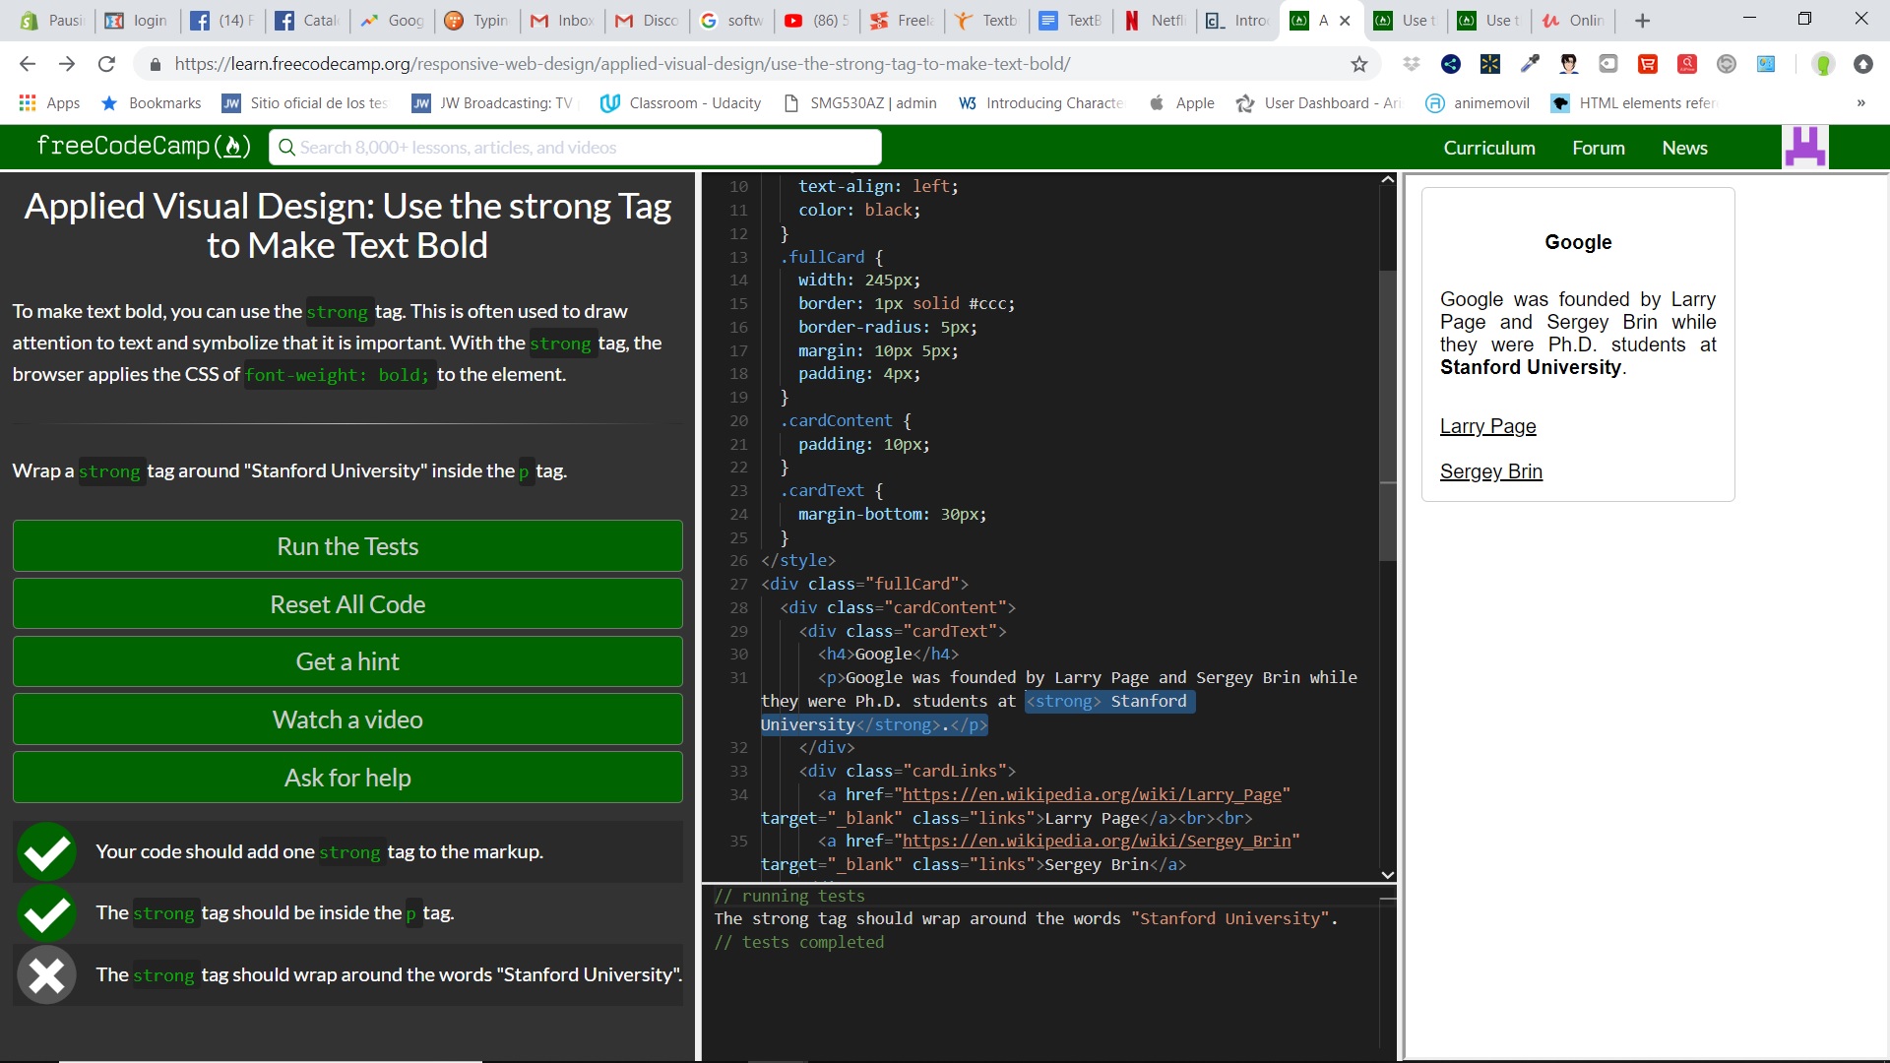Switch to the Online tab
1890x1063 pixels.
coord(1575,21)
